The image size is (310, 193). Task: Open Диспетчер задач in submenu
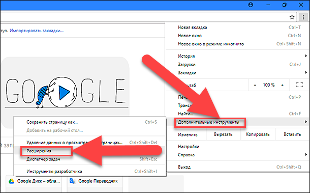pos(90,159)
